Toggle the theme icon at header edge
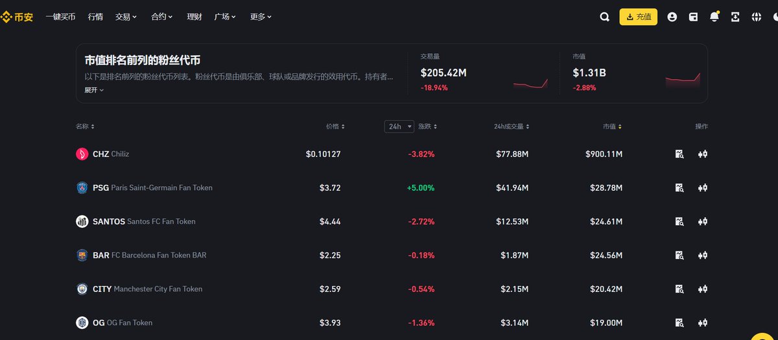This screenshot has width=778, height=340. pyautogui.click(x=775, y=17)
